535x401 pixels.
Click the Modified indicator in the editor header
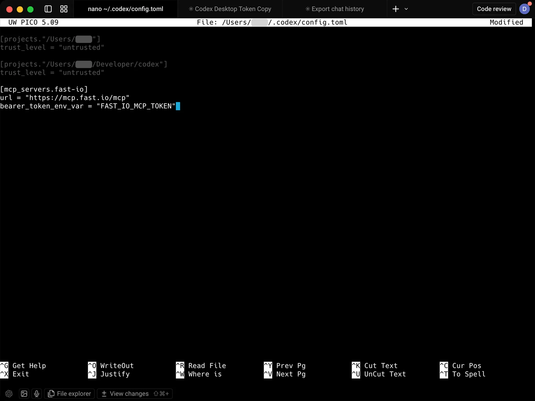coord(506,22)
